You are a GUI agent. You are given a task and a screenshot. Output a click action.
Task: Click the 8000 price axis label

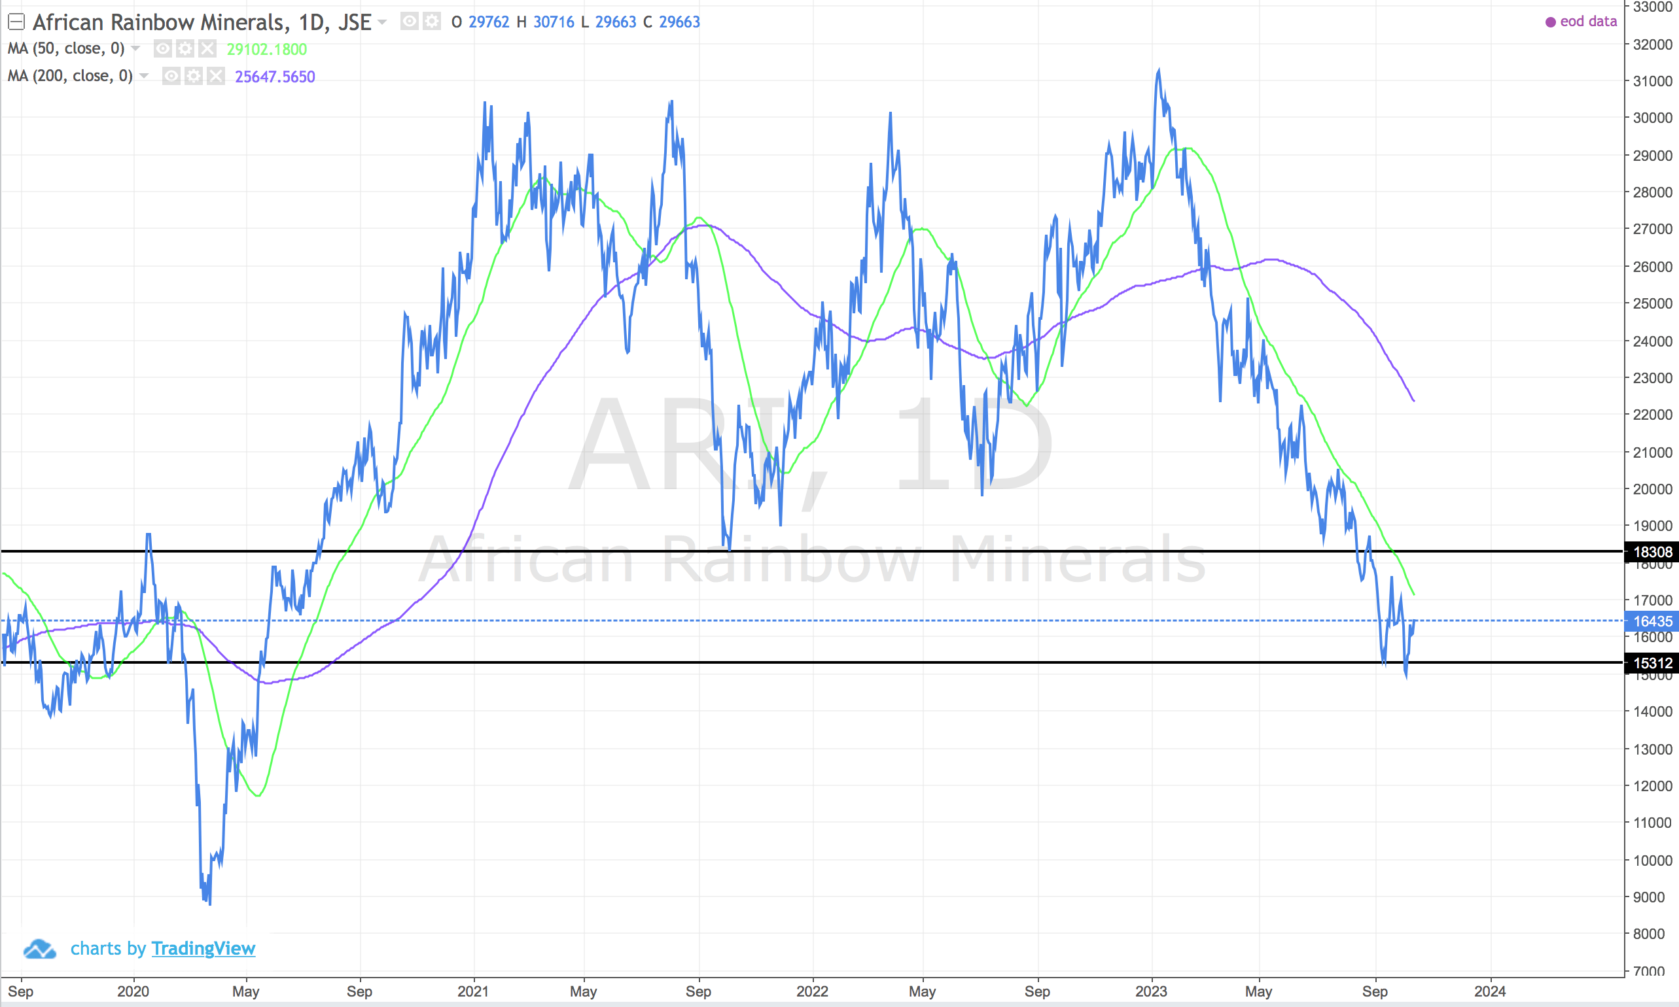pyautogui.click(x=1648, y=934)
